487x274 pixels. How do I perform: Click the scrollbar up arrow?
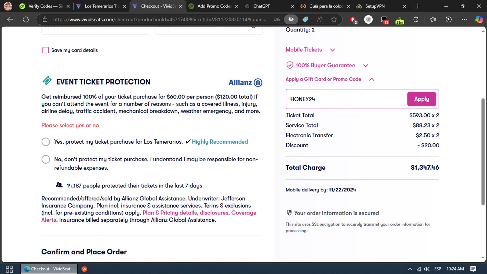(x=483, y=31)
